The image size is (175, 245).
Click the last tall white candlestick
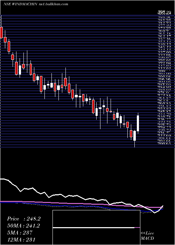pyautogui.click(x=138, y=123)
